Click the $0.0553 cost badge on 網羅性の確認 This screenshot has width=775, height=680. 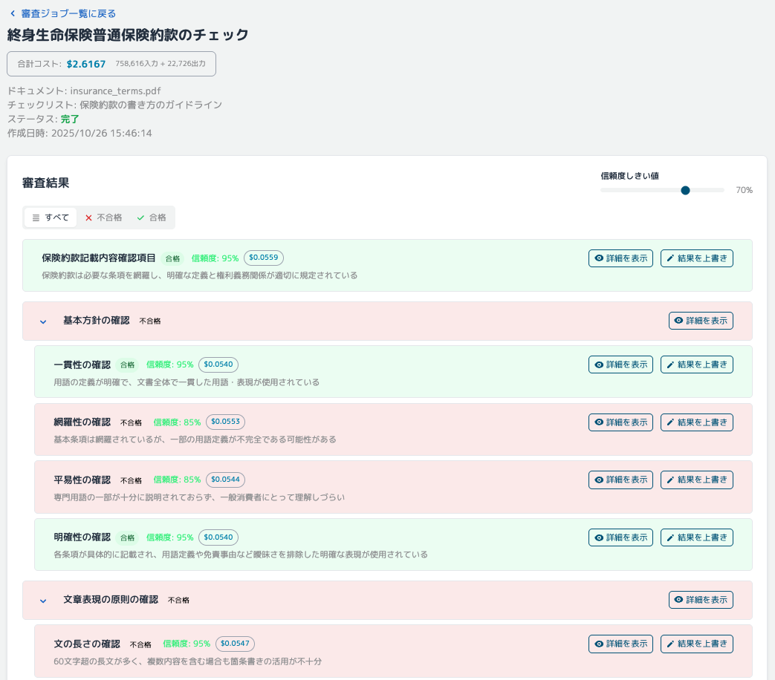pos(225,422)
